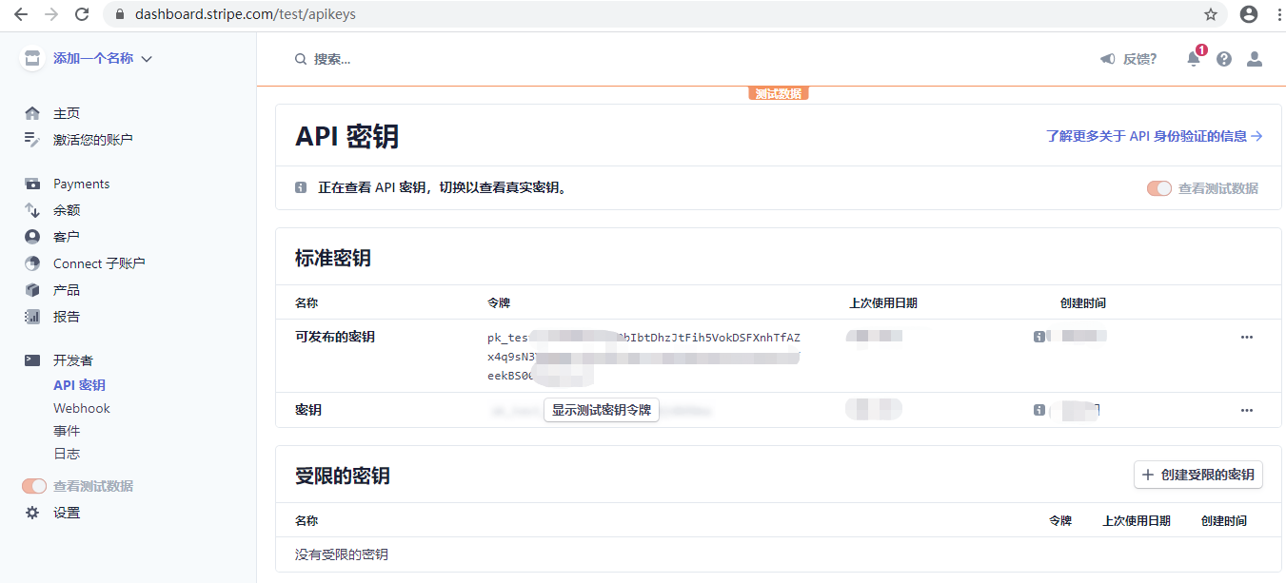
Task: Open Payments section
Action: pos(81,184)
